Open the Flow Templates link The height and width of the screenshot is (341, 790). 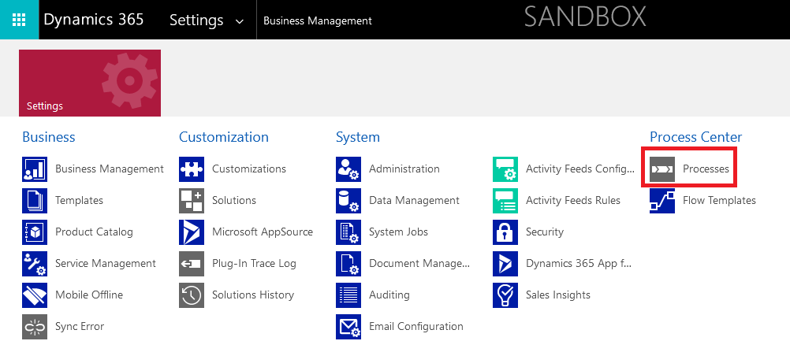point(720,201)
